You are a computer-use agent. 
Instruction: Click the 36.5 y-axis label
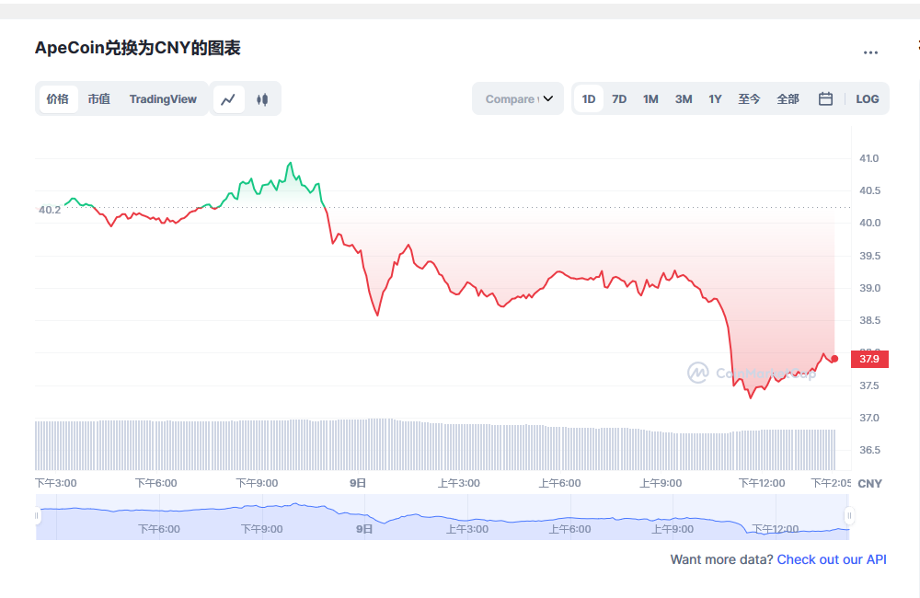tap(869, 450)
